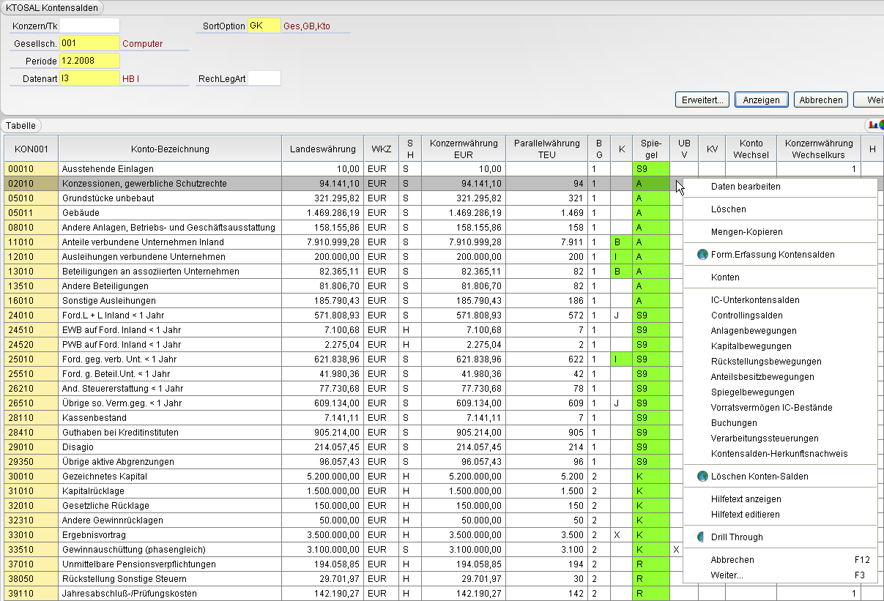
Task: Click the Erweitert... button
Action: (702, 100)
